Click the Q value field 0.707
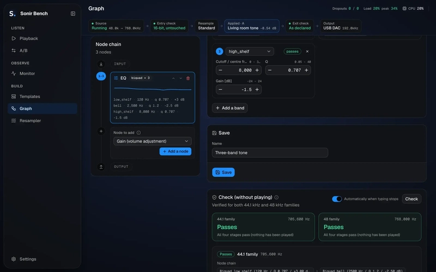 288,70
